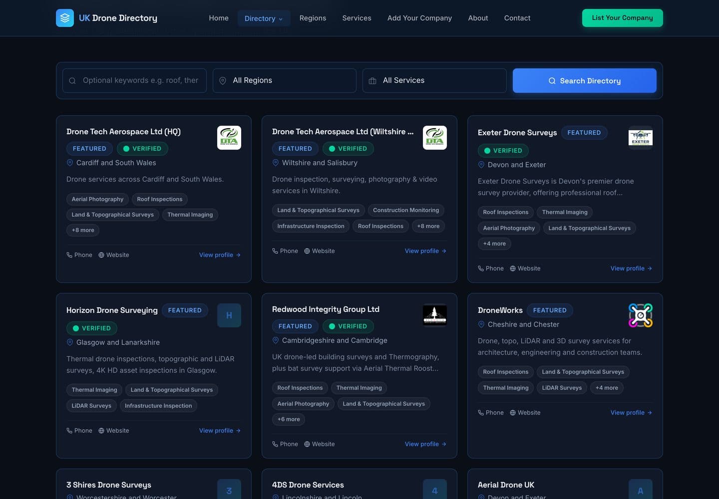This screenshot has height=499, width=719.
Task: Click the location pin in All Regions
Action: [223, 81]
